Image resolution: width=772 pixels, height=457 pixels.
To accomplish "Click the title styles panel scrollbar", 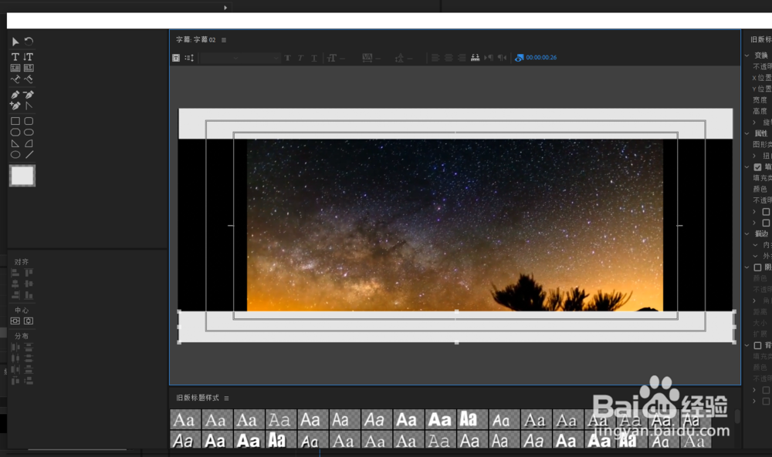I will 737,416.
